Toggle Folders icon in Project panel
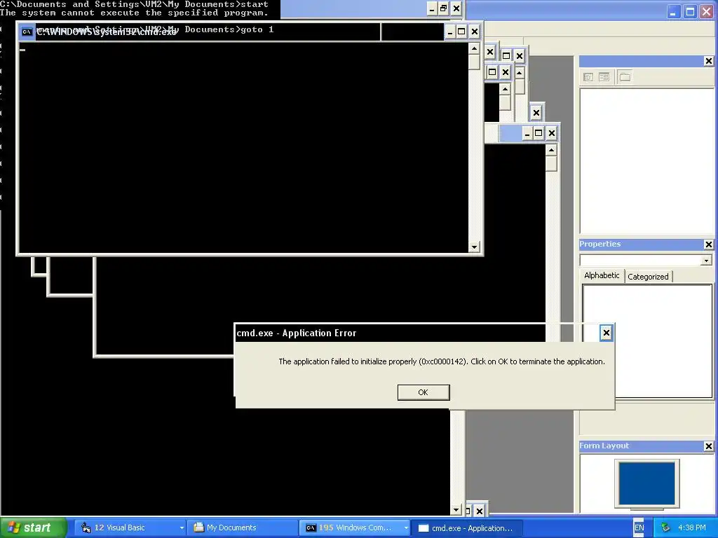 tap(625, 77)
